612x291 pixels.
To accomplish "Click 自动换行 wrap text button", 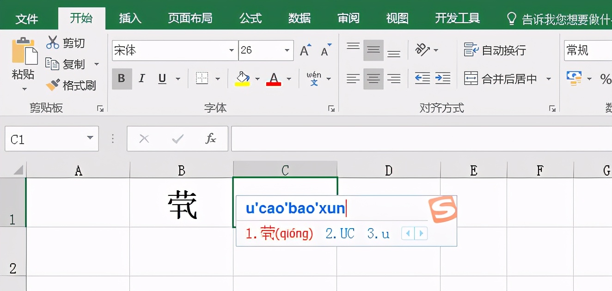I will 495,50.
